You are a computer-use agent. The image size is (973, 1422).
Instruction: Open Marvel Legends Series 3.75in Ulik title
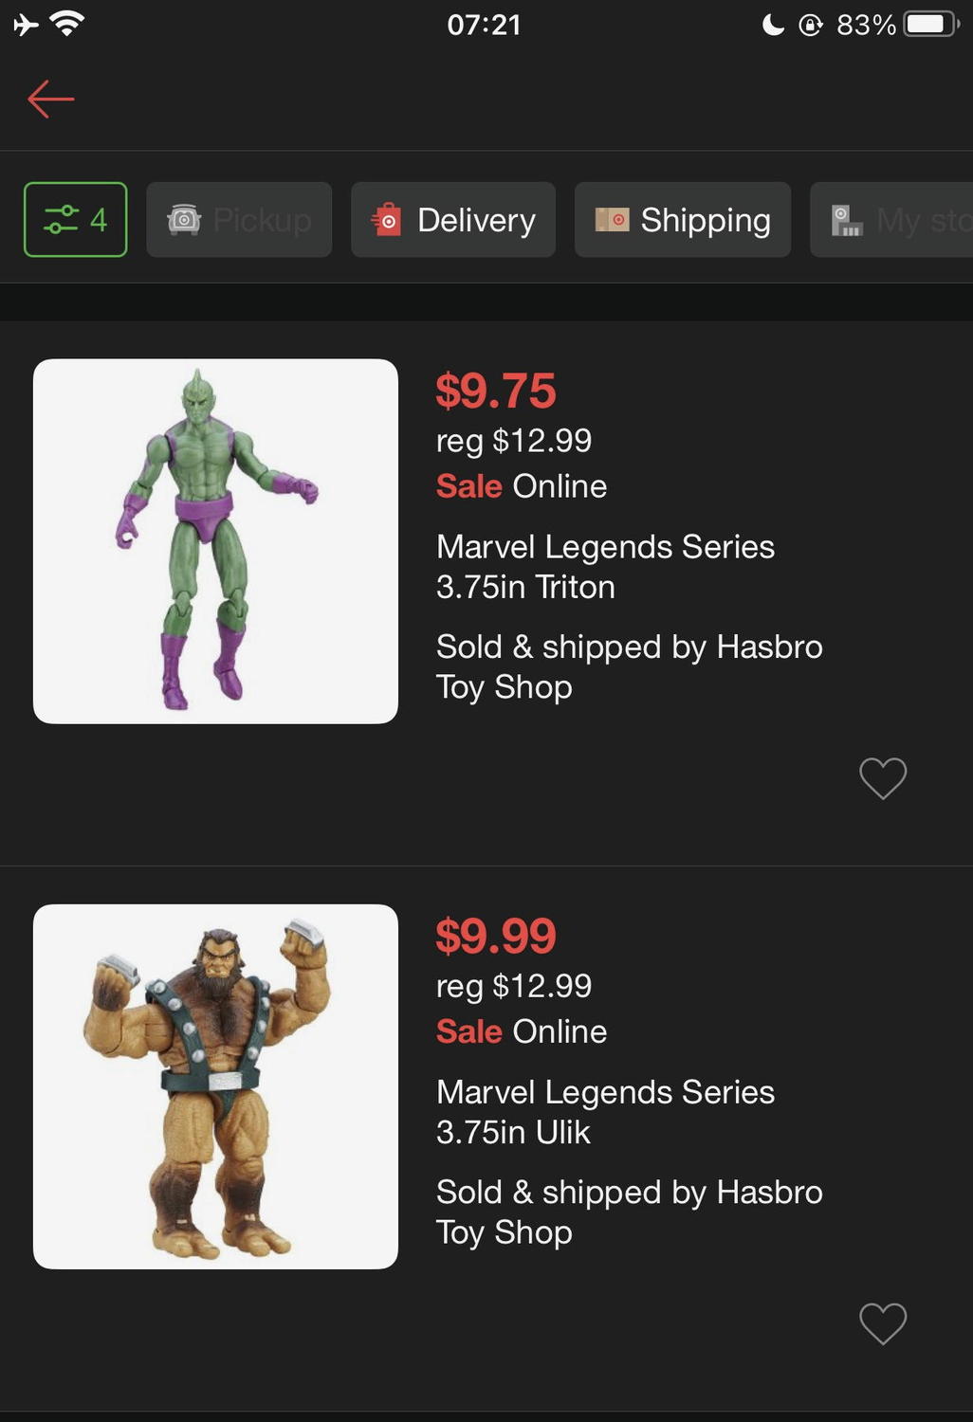[605, 1111]
